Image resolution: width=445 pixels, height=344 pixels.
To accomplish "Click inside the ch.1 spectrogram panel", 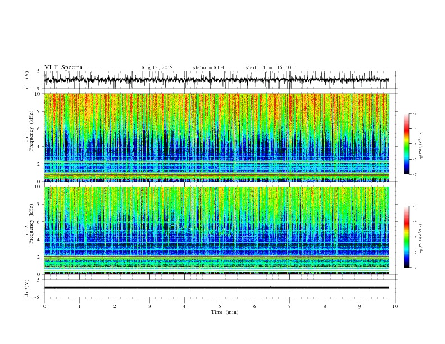I will pos(216,137).
